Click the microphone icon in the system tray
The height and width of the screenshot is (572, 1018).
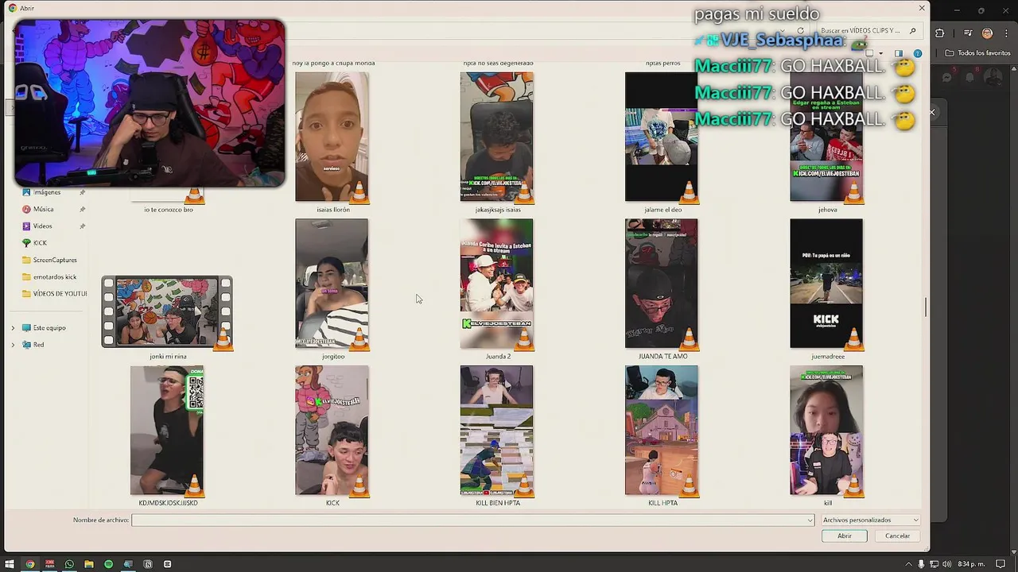(x=921, y=564)
